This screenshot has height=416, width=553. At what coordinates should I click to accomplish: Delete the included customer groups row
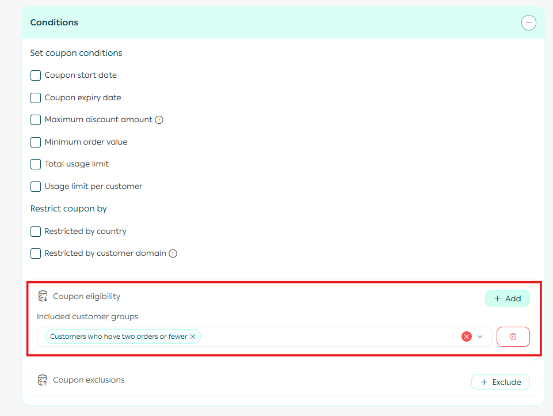click(x=513, y=336)
